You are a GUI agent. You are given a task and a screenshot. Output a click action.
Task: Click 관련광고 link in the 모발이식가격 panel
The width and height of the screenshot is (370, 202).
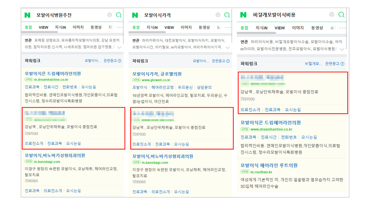(219, 61)
